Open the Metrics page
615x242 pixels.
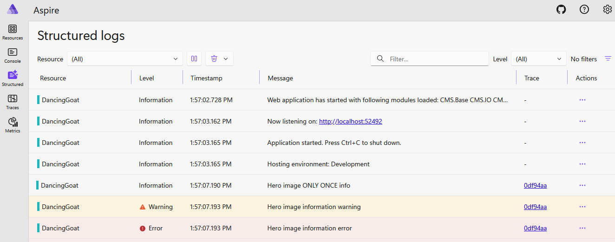[13, 125]
